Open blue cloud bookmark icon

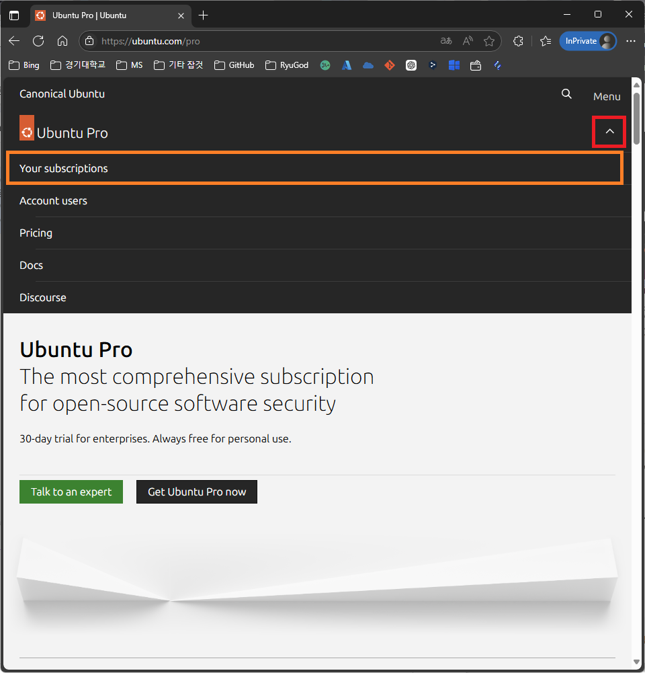tap(368, 65)
